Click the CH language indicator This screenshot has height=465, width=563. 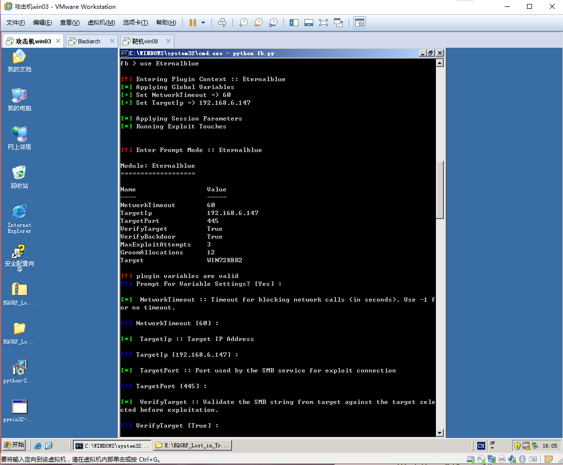click(481, 446)
